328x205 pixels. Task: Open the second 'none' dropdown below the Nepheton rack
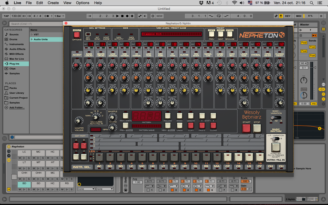(105, 189)
